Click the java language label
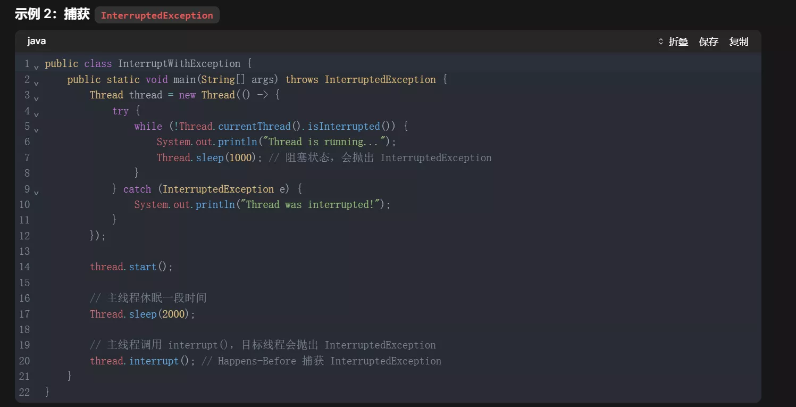 point(37,41)
